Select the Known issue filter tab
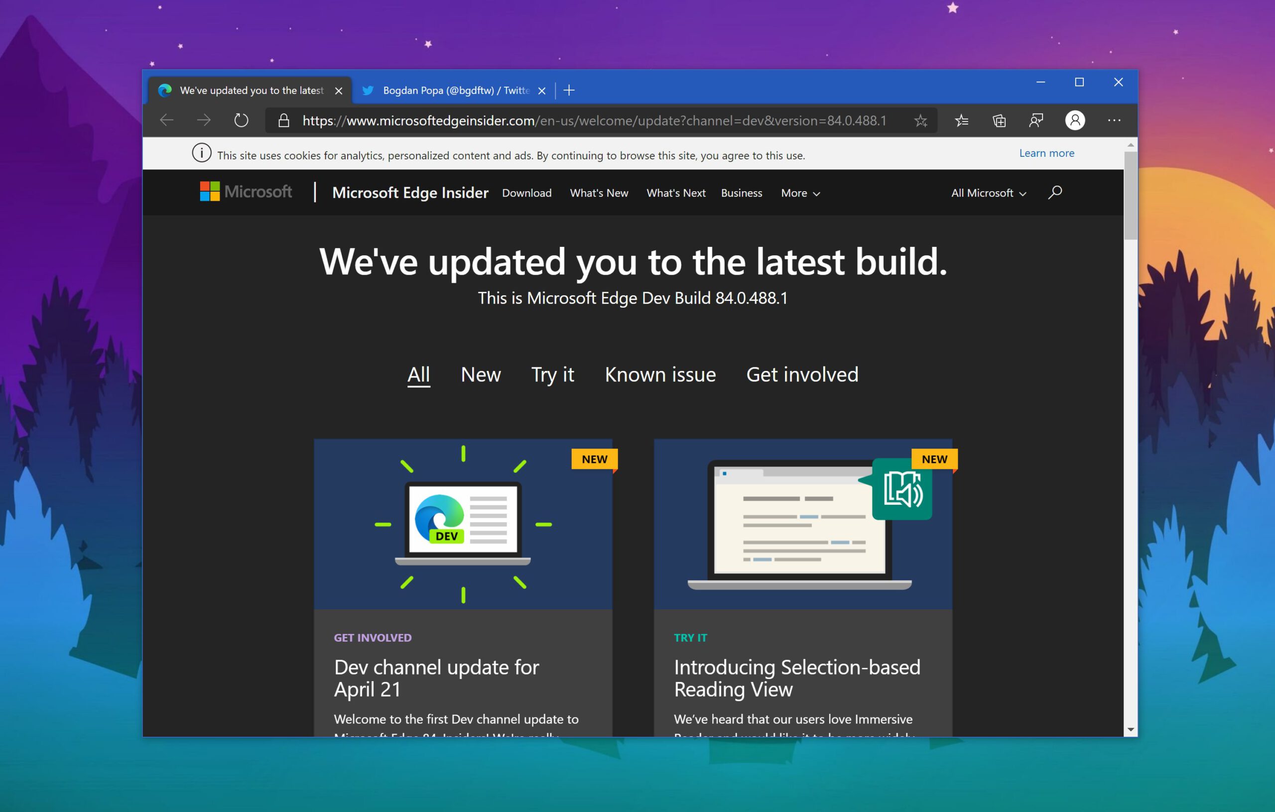 tap(660, 375)
